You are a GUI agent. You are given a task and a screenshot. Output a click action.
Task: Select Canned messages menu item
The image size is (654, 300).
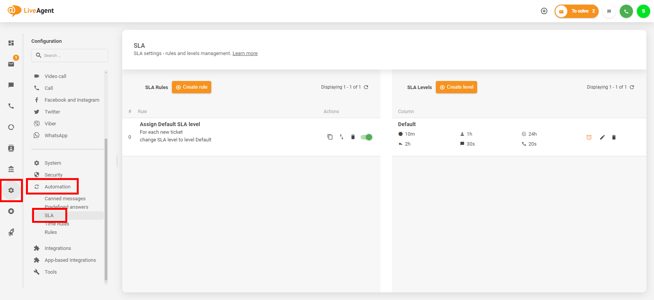tap(65, 199)
